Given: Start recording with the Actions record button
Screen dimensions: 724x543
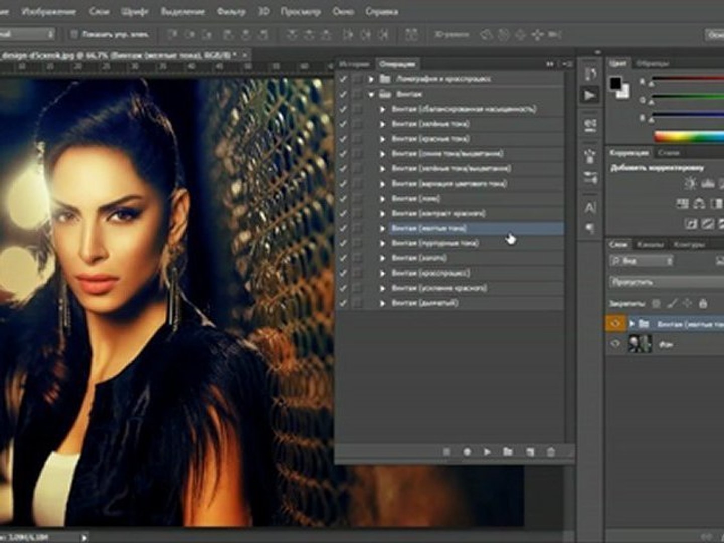Looking at the screenshot, I should coord(467,452).
